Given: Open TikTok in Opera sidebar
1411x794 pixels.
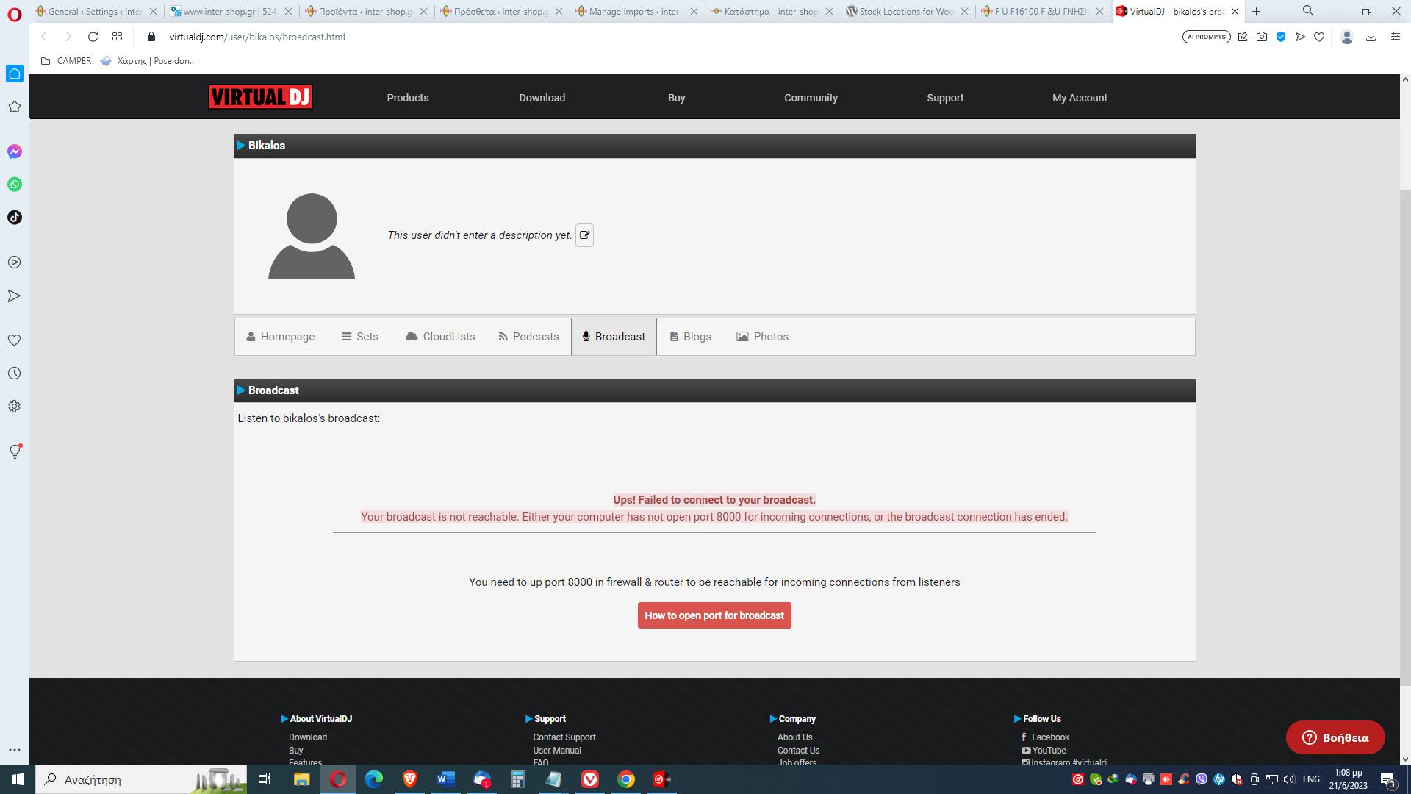Looking at the screenshot, I should (x=15, y=218).
